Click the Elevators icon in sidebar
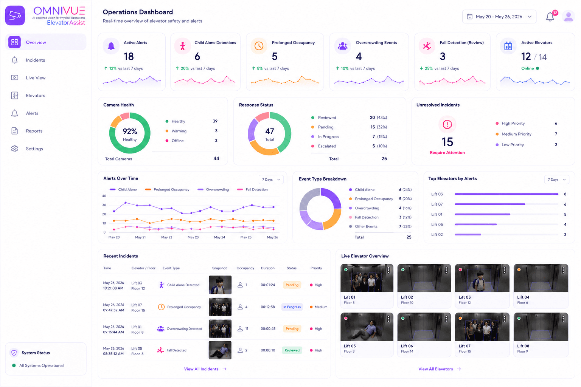This screenshot has width=581, height=387. (14, 95)
